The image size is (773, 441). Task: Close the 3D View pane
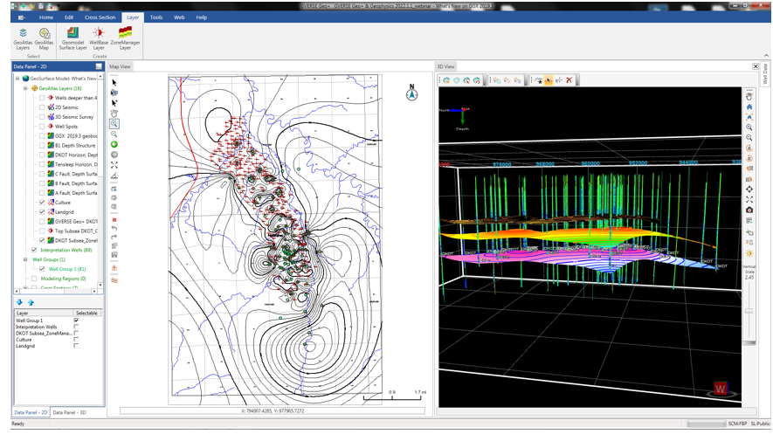(x=756, y=66)
